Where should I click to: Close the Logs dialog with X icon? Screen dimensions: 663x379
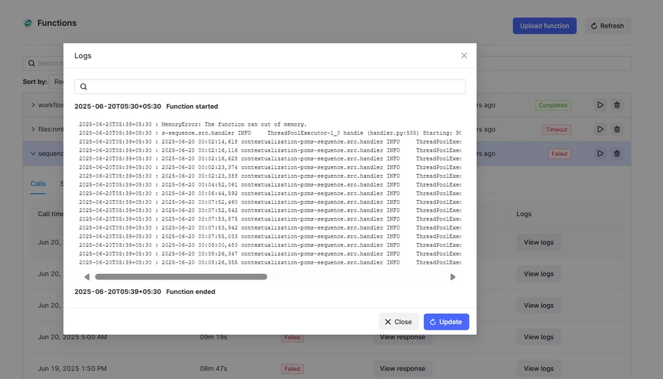click(x=464, y=56)
